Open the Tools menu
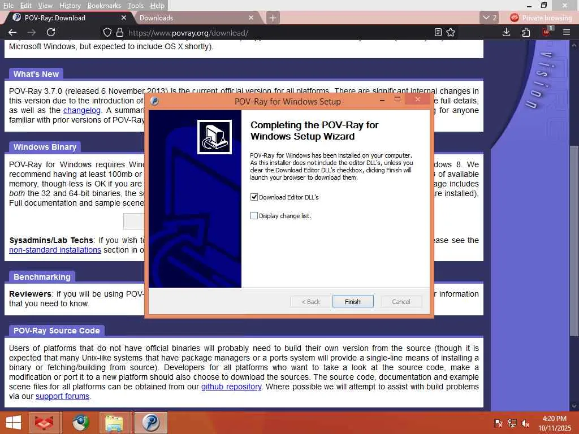Viewport: 579px width, 434px height. 135,6
